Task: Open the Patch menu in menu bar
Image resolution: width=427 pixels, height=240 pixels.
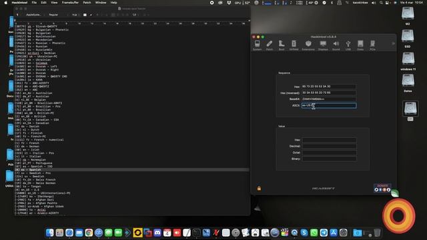Action: pos(87,3)
